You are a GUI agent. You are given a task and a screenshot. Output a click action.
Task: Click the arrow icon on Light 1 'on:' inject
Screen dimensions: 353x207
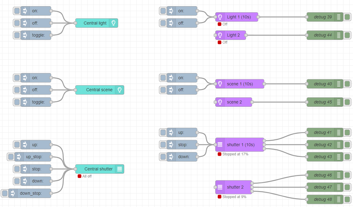171,11
